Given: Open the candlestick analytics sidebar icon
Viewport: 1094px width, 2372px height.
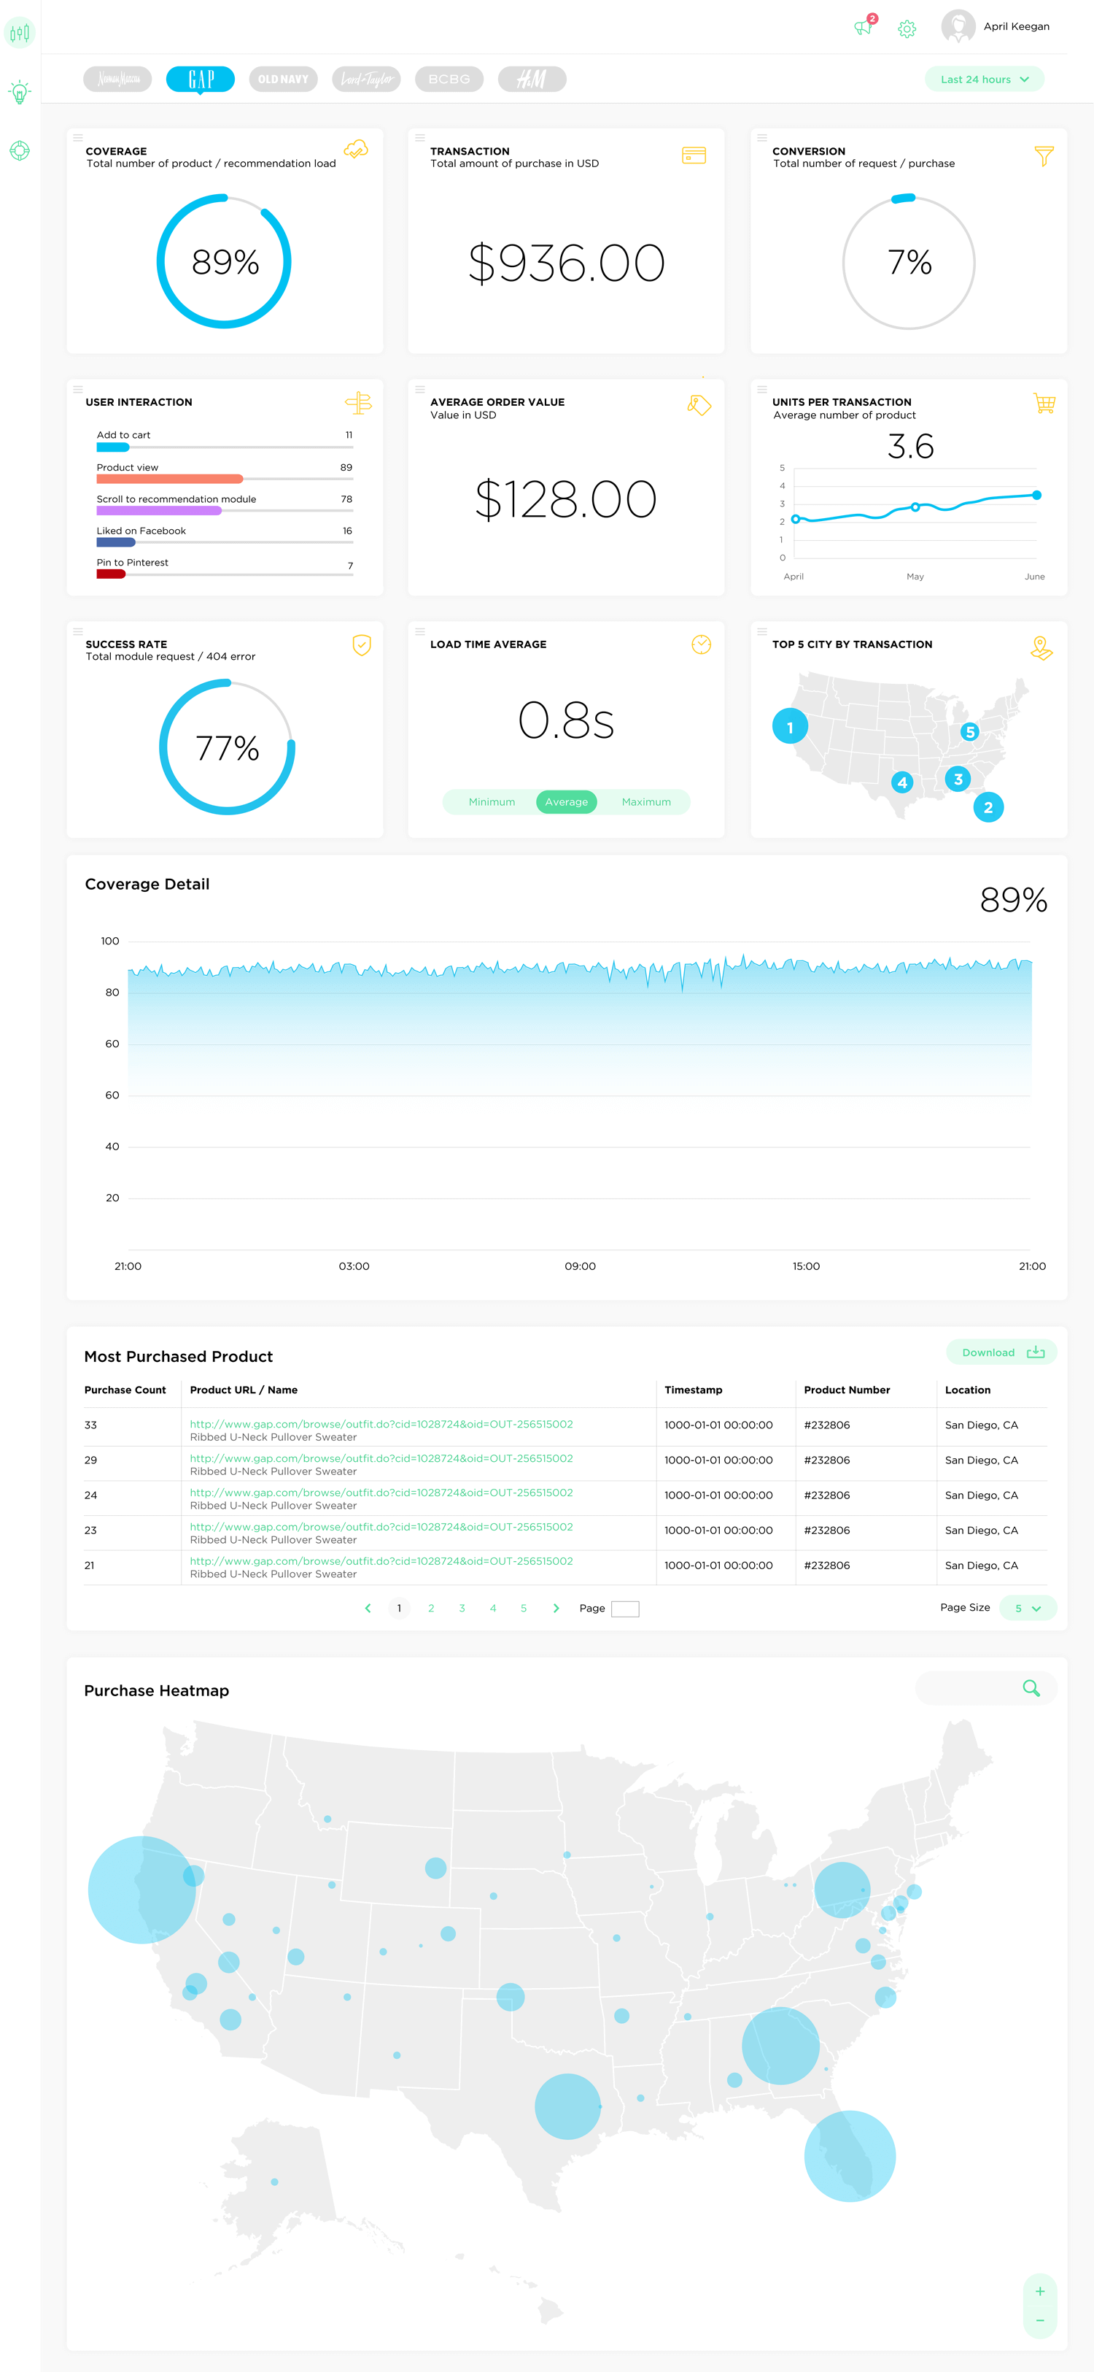Looking at the screenshot, I should 19,32.
